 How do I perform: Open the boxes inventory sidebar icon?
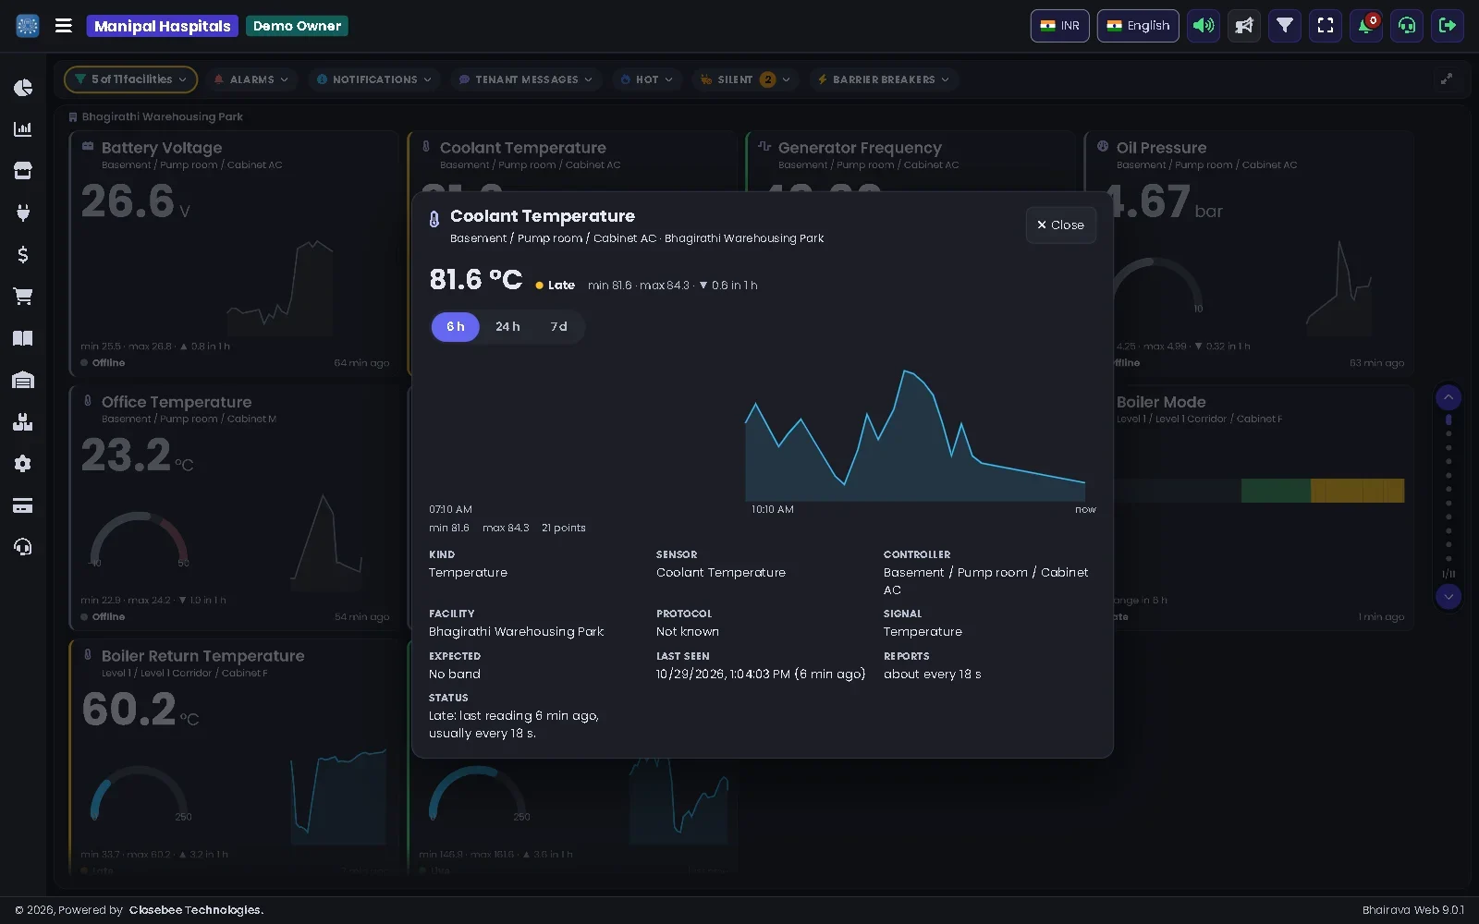[23, 422]
